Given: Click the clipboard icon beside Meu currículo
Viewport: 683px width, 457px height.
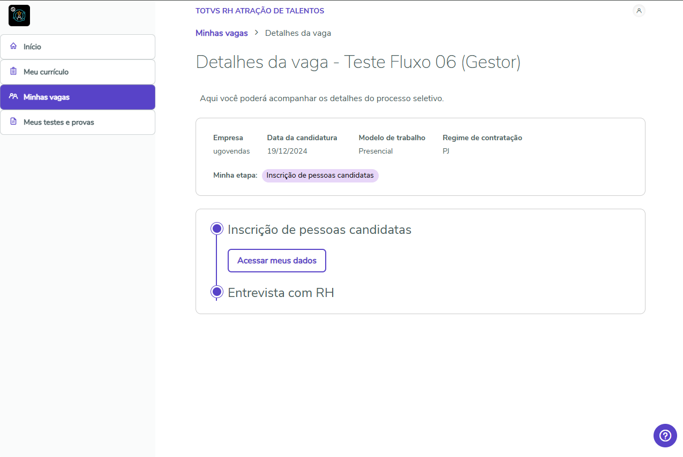Looking at the screenshot, I should (13, 72).
